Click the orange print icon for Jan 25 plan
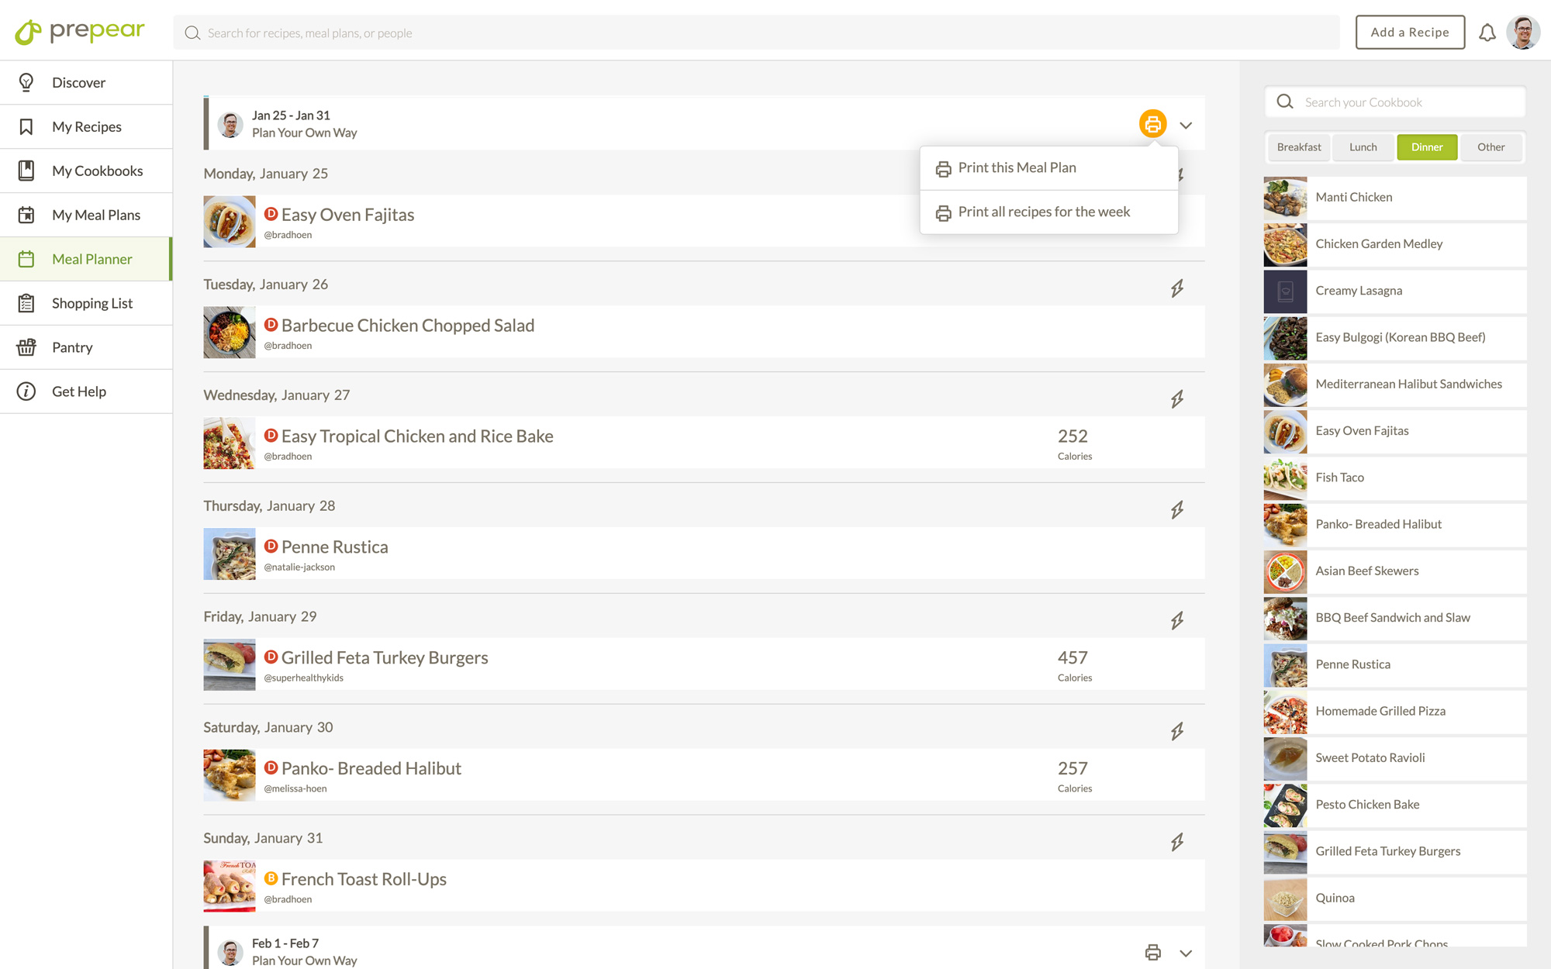 tap(1152, 124)
